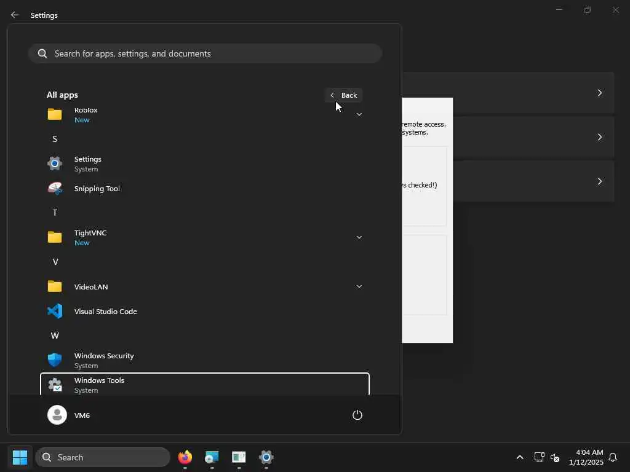Open Firefox from the taskbar

(x=185, y=457)
